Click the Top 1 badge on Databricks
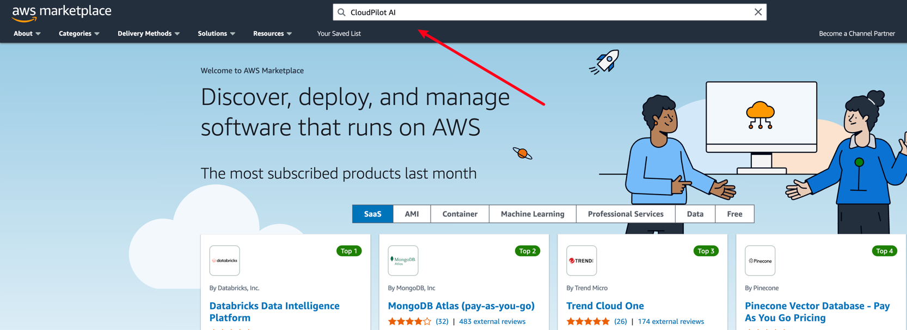Screen dimensions: 907x330 [x=349, y=251]
